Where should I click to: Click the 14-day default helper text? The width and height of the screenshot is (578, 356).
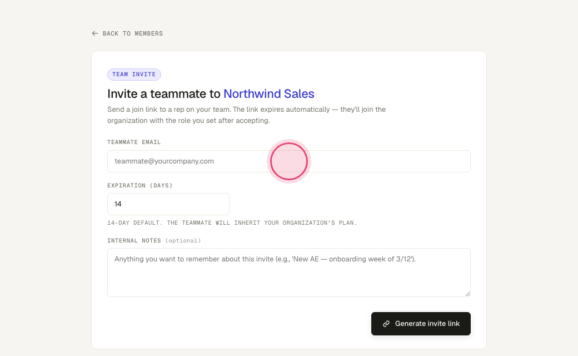[232, 223]
